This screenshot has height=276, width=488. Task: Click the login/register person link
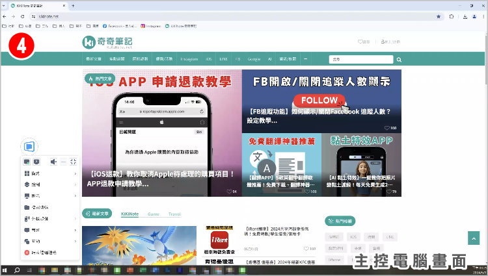[390, 42]
